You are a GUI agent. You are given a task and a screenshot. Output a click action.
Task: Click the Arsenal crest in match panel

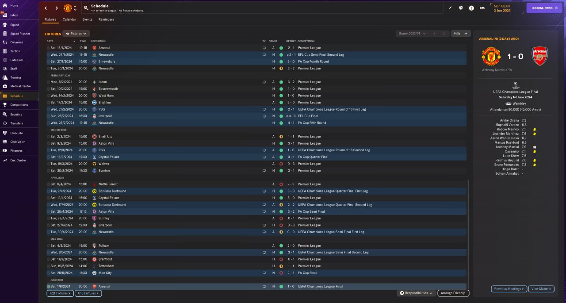(540, 57)
